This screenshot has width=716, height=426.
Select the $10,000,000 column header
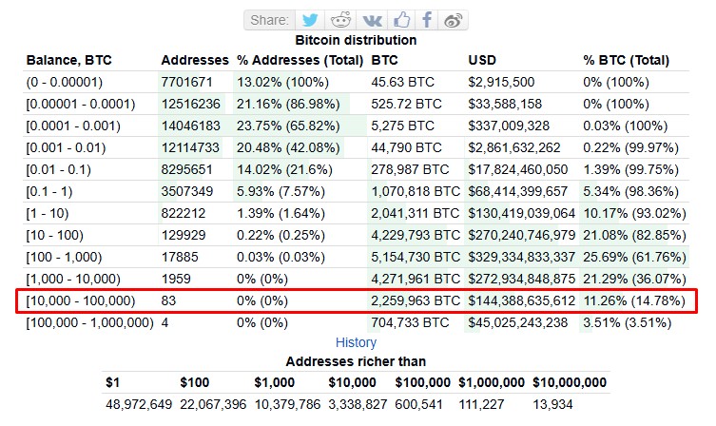(570, 382)
